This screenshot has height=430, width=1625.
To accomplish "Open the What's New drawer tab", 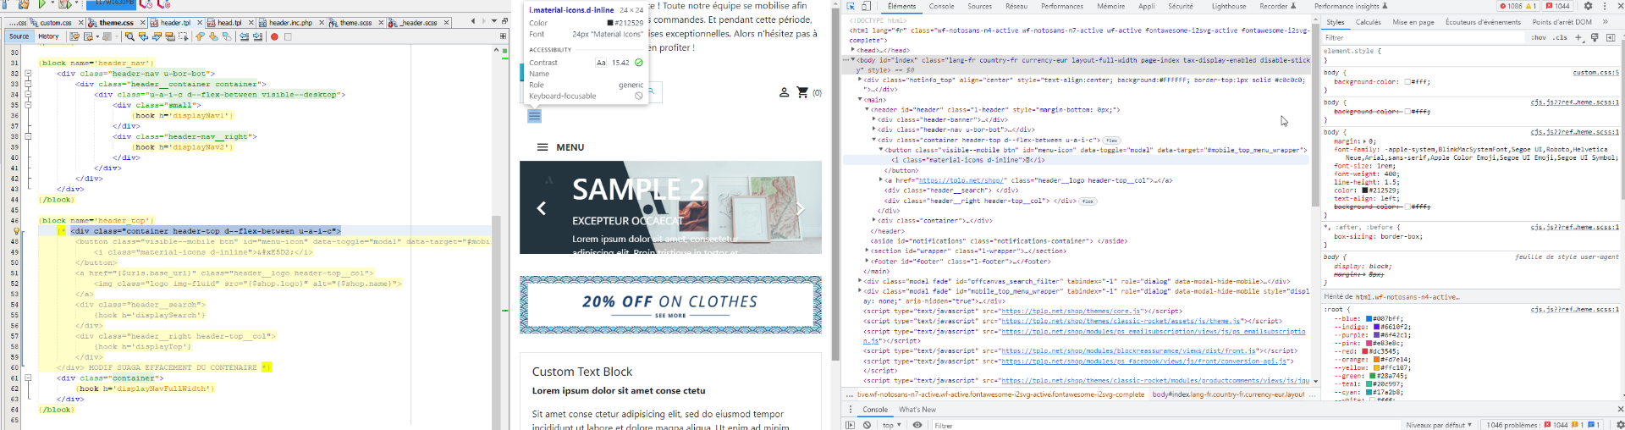I will [917, 410].
